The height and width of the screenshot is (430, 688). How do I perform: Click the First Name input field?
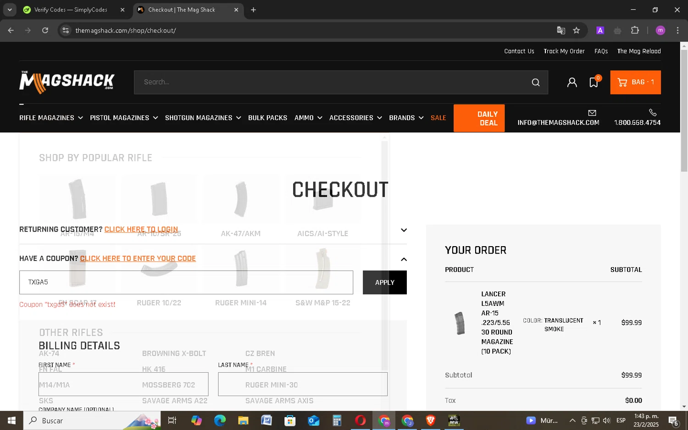click(123, 384)
